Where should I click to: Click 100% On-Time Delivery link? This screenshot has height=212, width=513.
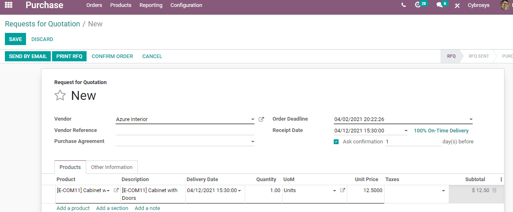[x=441, y=131]
